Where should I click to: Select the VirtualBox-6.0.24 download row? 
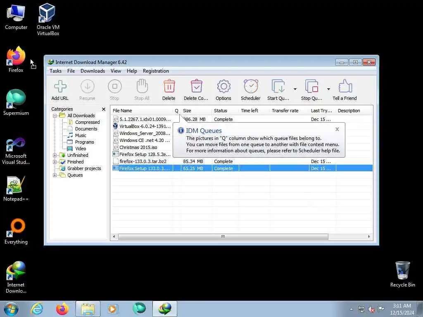(142, 126)
